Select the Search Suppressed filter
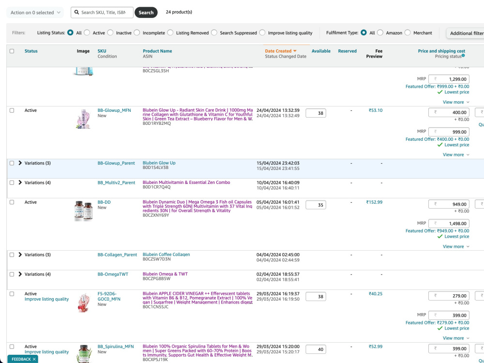Viewport: 484px width, 363px height. (214, 32)
